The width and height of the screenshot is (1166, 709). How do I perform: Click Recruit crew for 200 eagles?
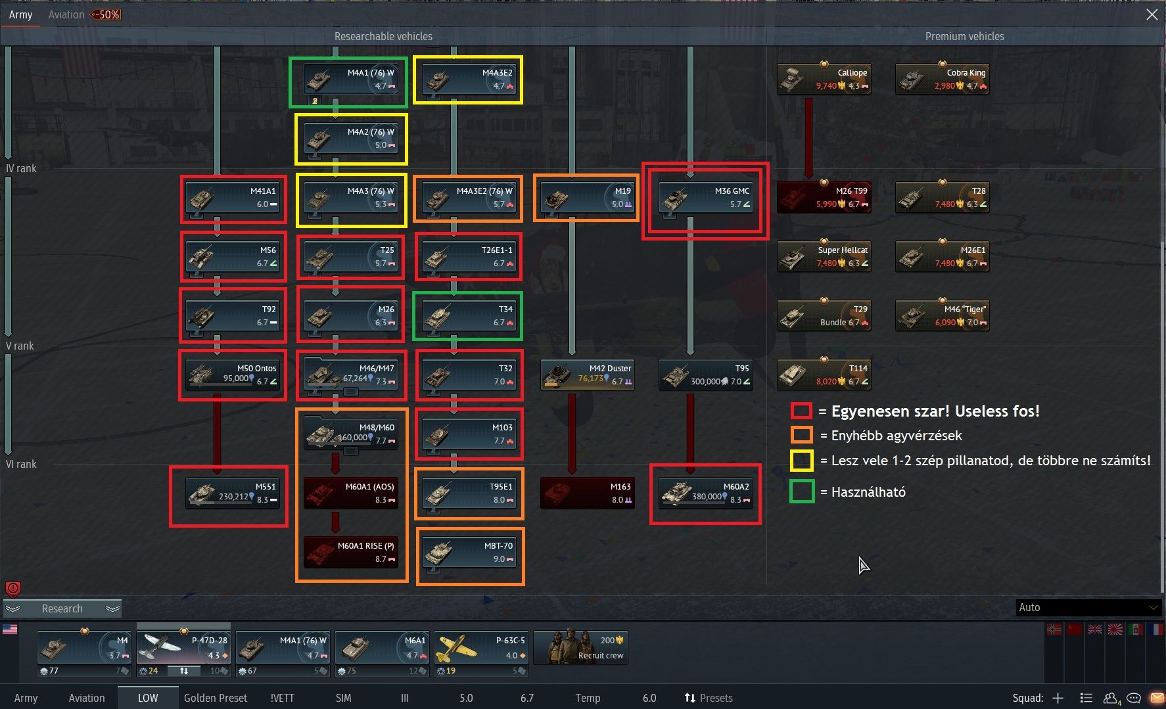(580, 647)
